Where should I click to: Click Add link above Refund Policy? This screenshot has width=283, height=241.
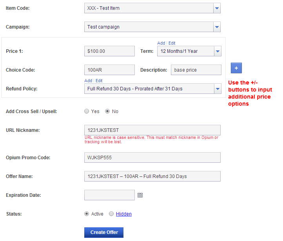(88, 81)
